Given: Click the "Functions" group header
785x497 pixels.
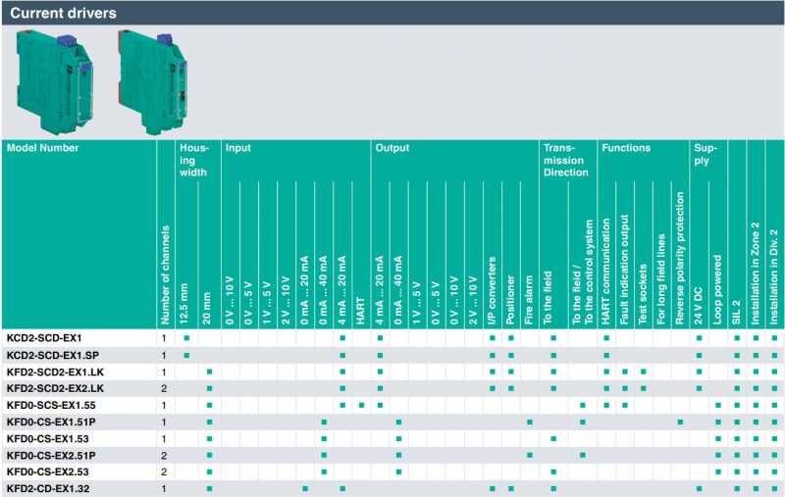Looking at the screenshot, I should (626, 148).
